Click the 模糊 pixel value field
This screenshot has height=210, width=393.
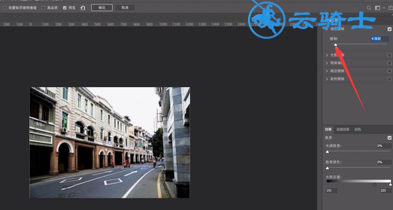tap(380, 39)
